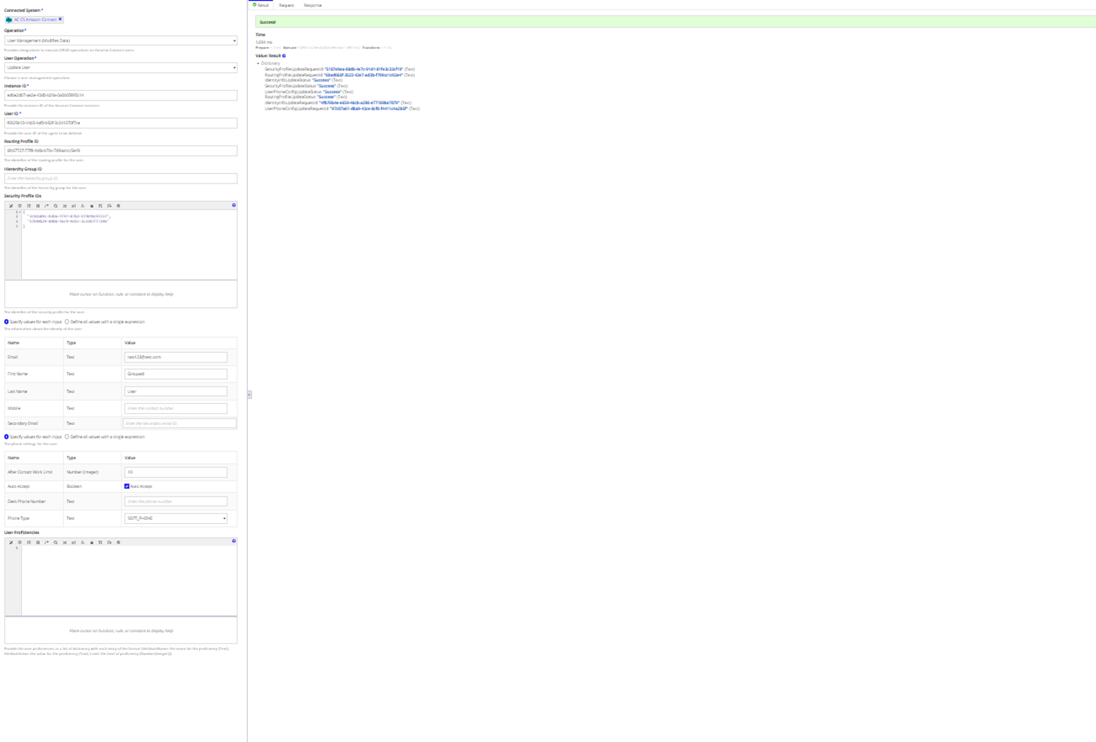Select phone settings 'Specify values for each input' radio
1096x742 pixels.
(7, 437)
